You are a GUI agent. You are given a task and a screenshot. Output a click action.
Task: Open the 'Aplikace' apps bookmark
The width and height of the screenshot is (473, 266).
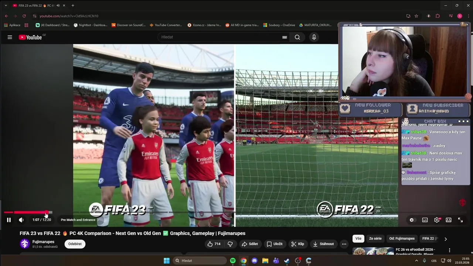[12, 25]
